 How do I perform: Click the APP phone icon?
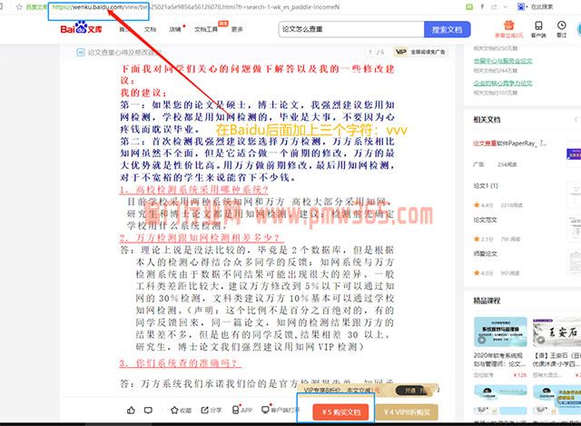[x=236, y=410]
